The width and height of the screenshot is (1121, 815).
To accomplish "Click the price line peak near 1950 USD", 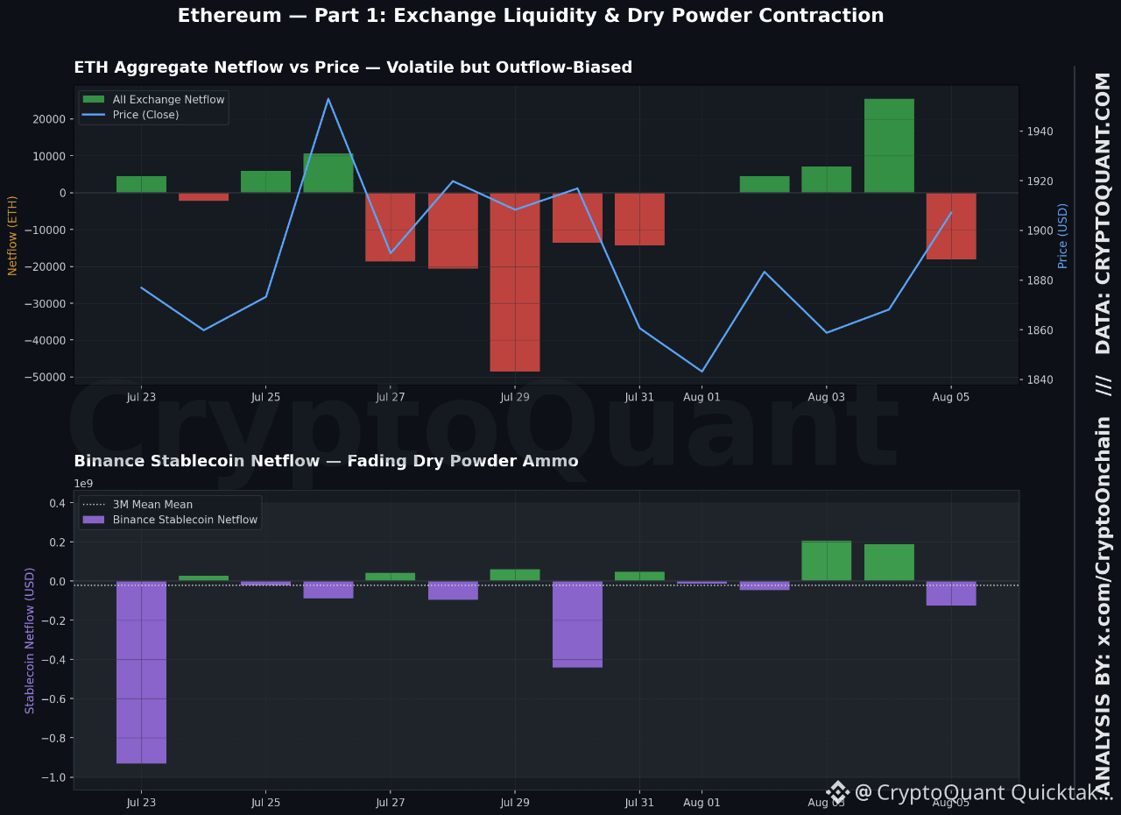I will click(328, 98).
